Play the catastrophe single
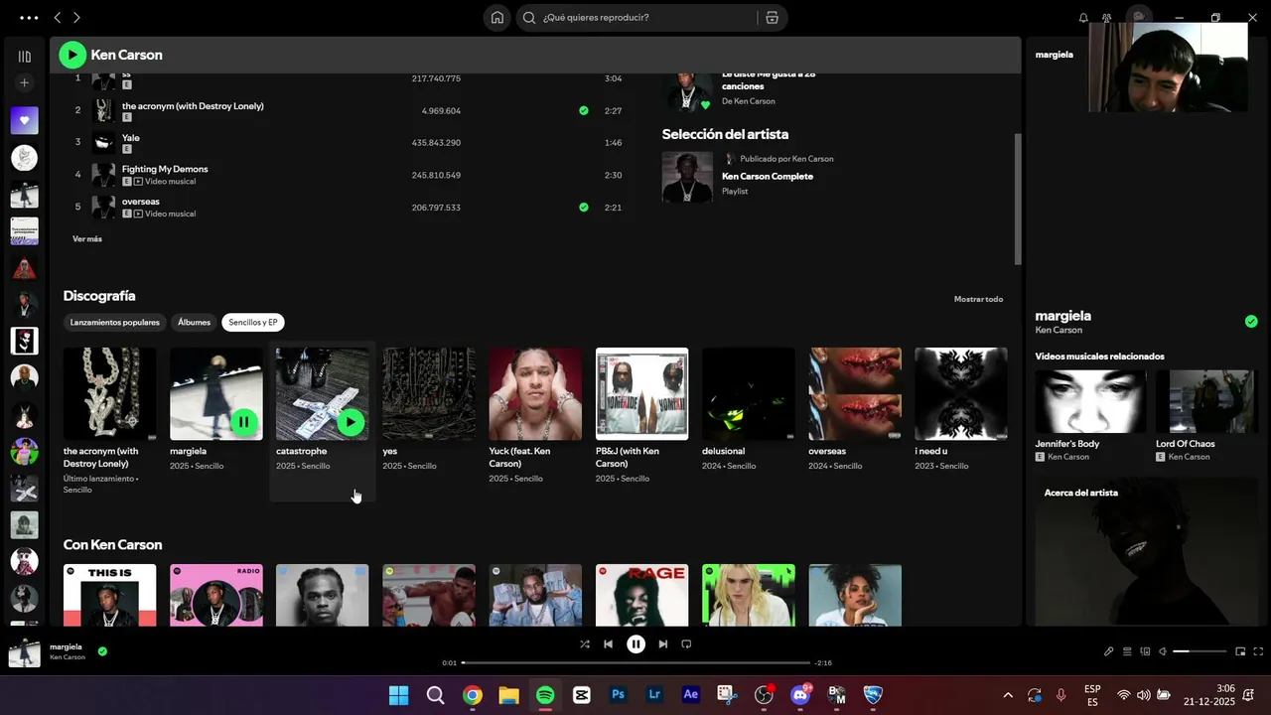The image size is (1271, 715). point(350,422)
